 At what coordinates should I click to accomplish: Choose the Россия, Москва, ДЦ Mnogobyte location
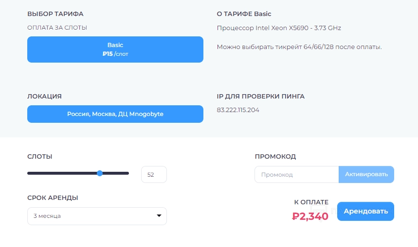click(x=115, y=114)
